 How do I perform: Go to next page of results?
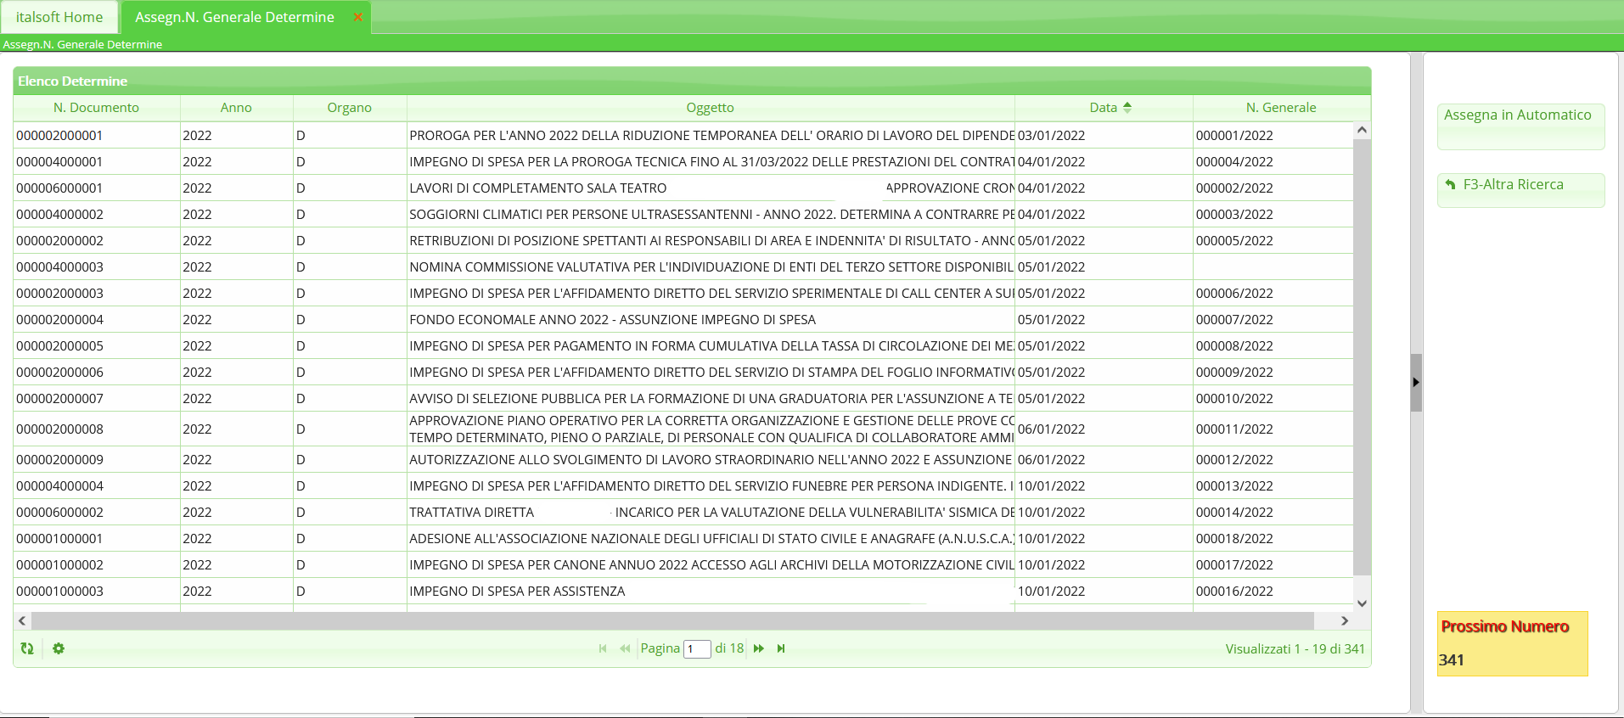point(759,648)
